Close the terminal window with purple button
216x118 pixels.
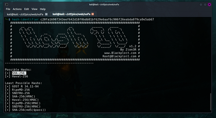pyautogui.click(x=210, y=5)
